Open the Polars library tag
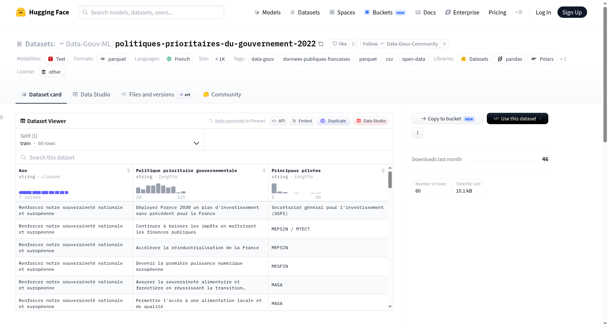 coord(542,59)
